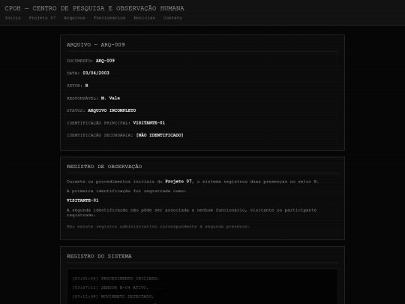Viewport: 405px width, 304px height.
Task: Click the status ARQUIVO INCOMPLETO
Action: pos(112,110)
